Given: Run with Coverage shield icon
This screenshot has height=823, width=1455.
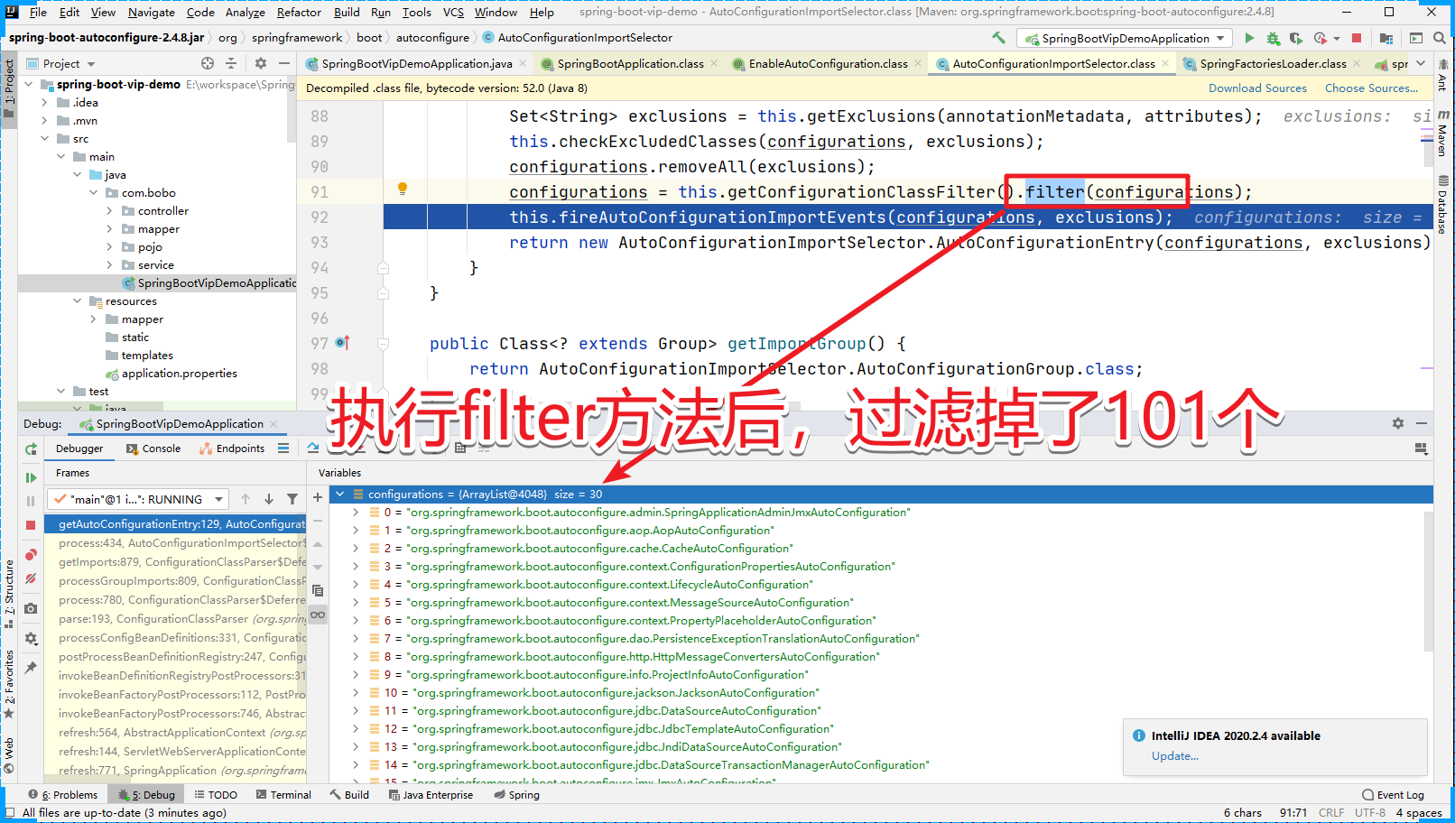Looking at the screenshot, I should pyautogui.click(x=1296, y=38).
